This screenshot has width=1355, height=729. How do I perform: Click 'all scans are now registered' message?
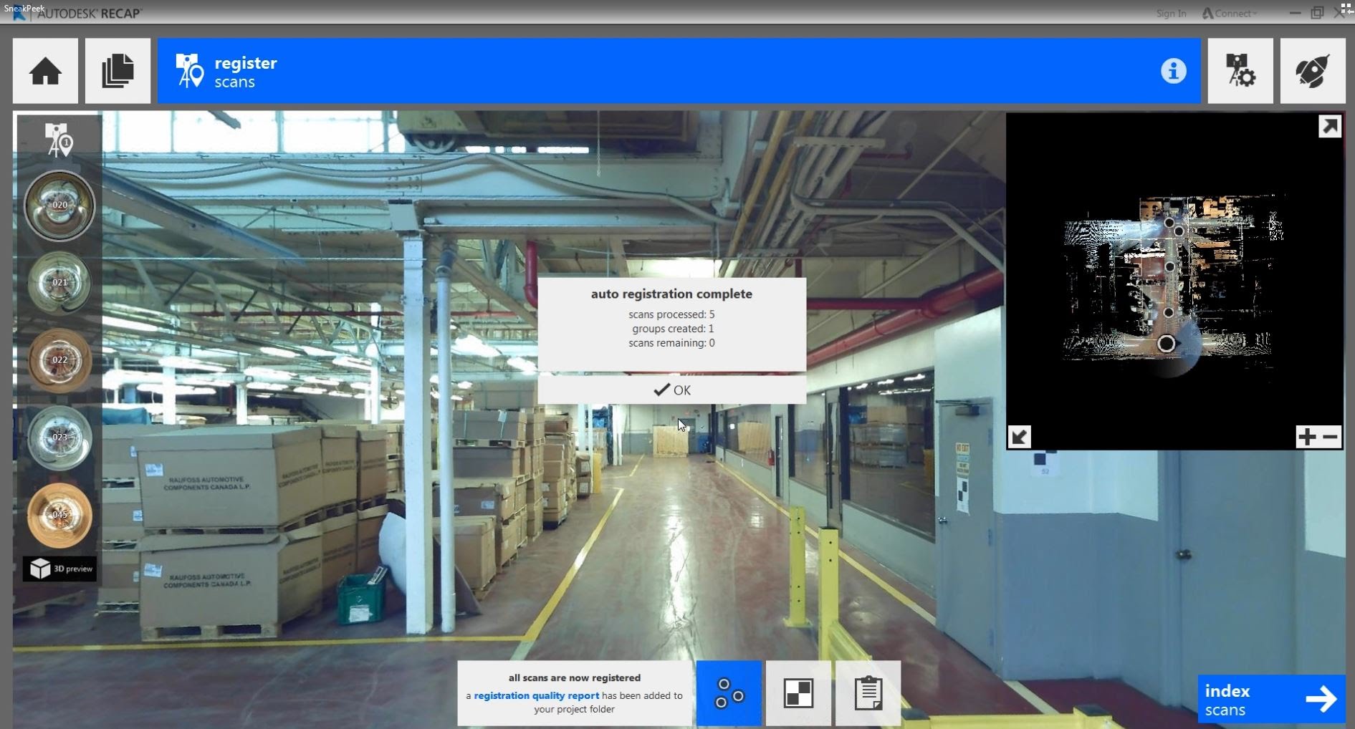pos(575,677)
